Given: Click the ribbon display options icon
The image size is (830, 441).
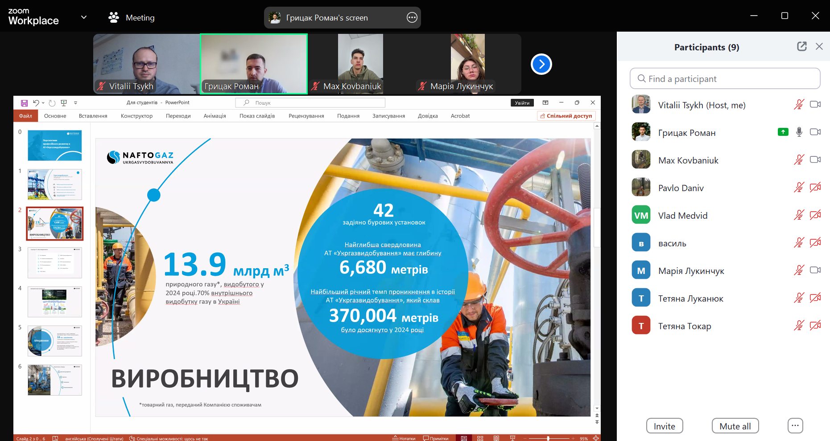Looking at the screenshot, I should pyautogui.click(x=545, y=102).
